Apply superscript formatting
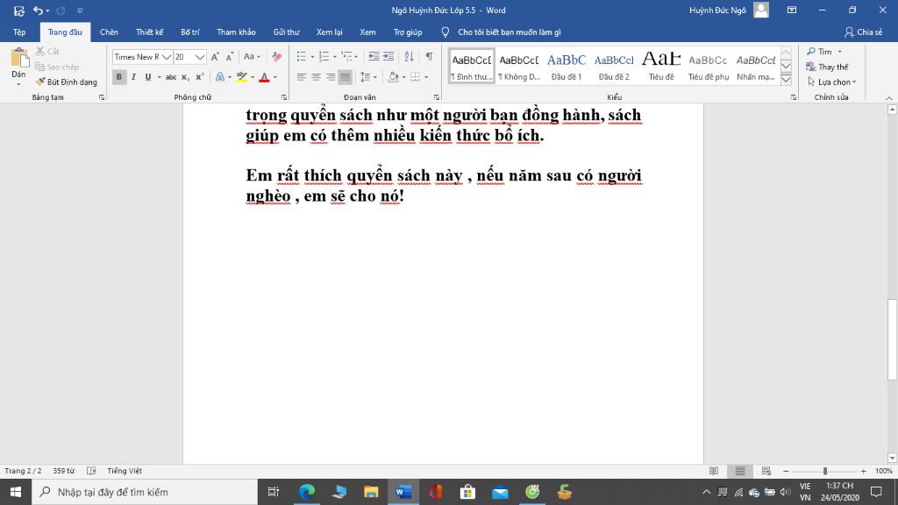 pos(199,77)
